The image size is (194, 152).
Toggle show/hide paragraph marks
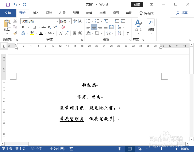pyautogui.click(x=128, y=33)
